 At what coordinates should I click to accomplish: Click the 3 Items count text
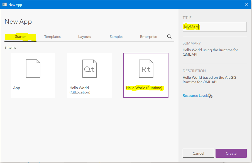pyautogui.click(x=10, y=48)
